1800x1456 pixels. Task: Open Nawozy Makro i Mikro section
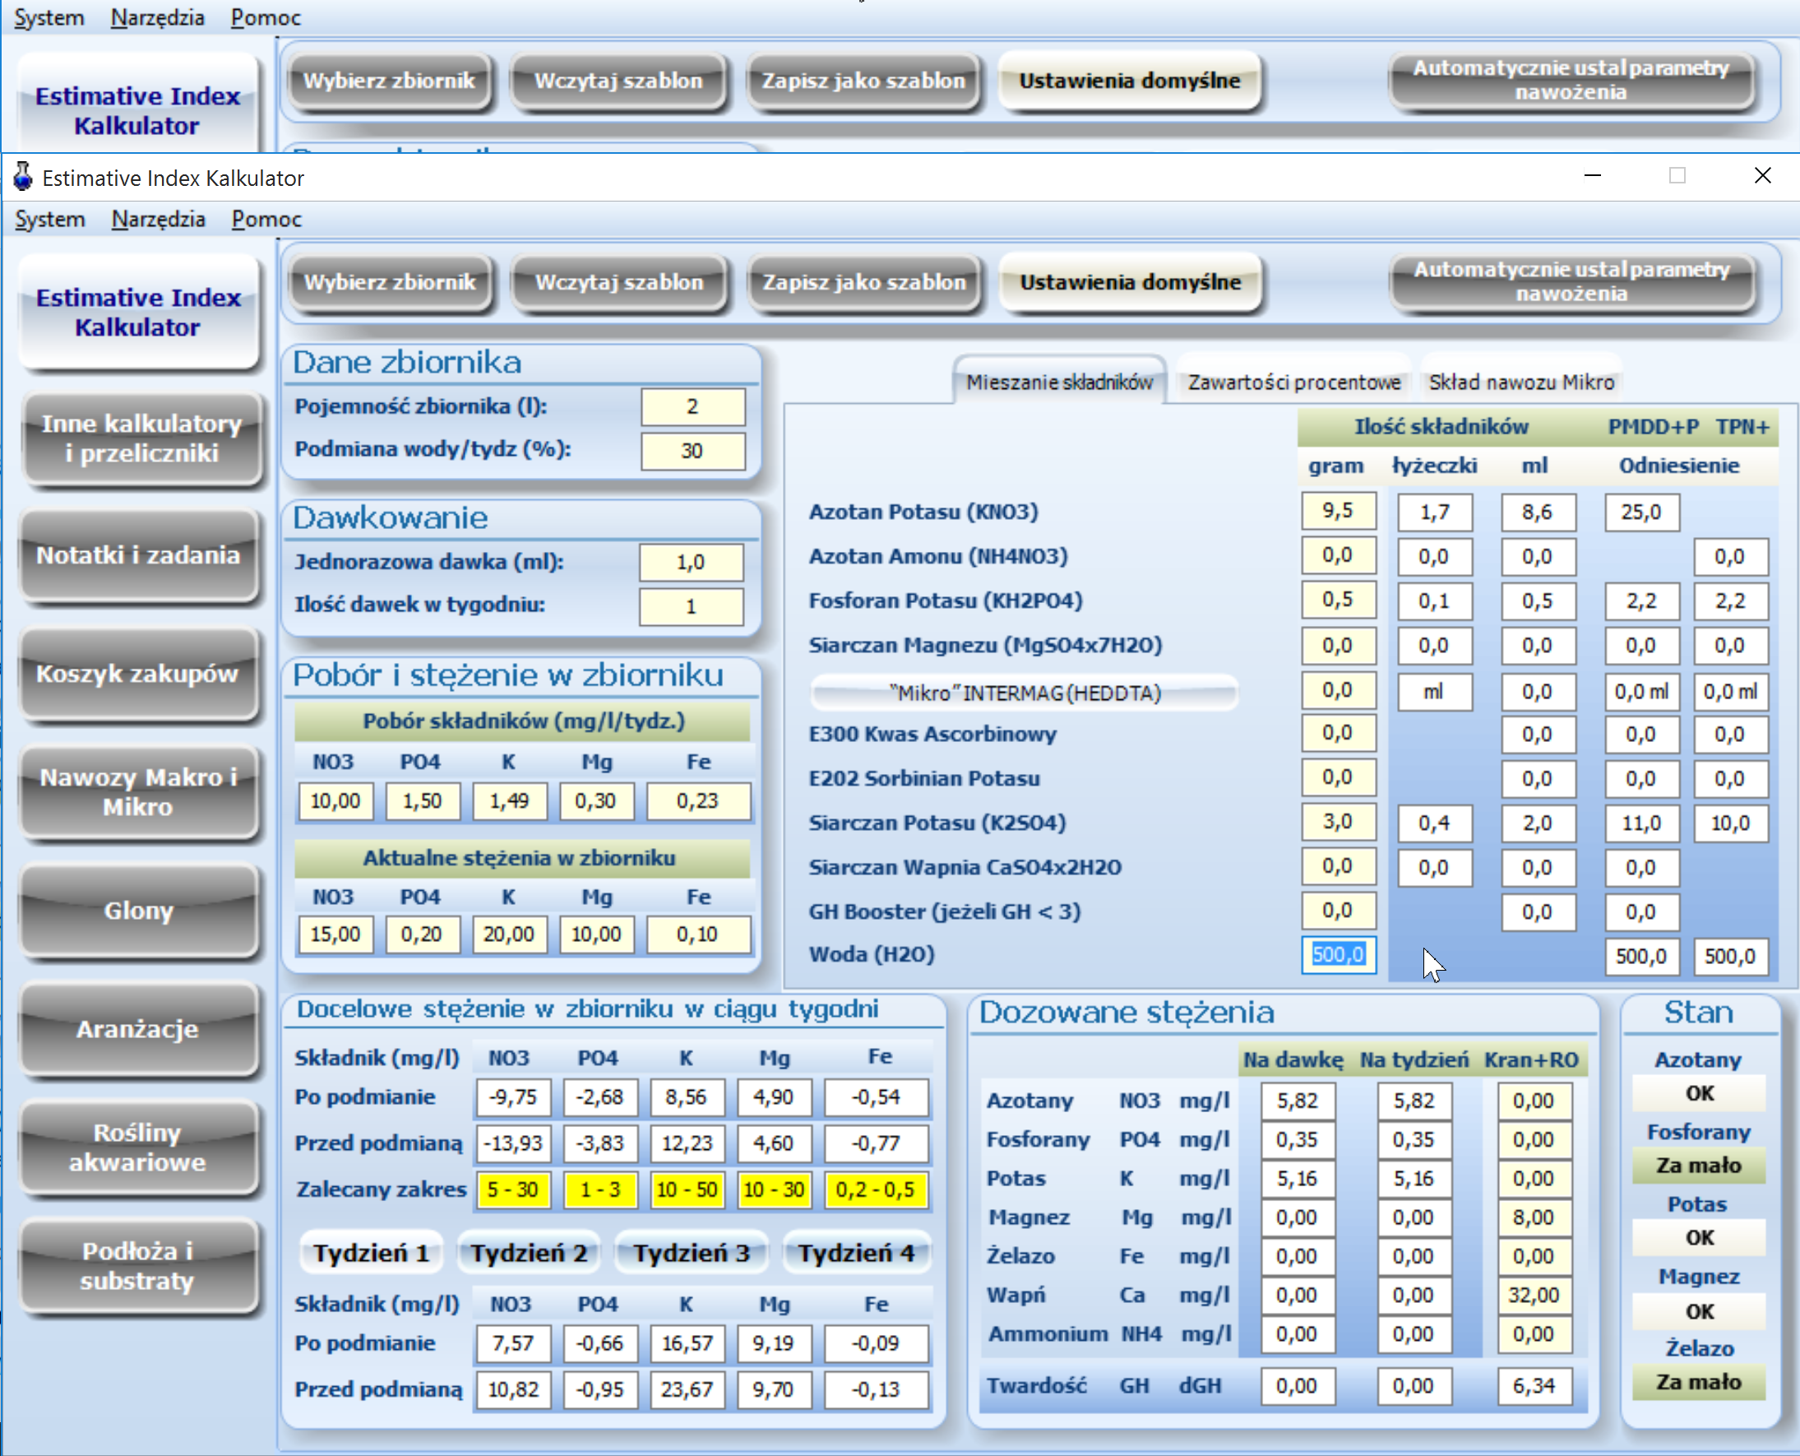pos(138,791)
